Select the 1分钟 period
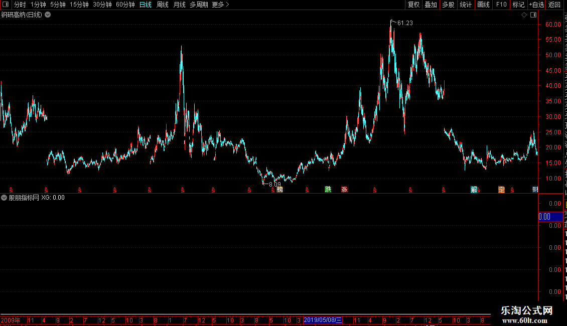The width and height of the screenshot is (567, 326). click(x=38, y=5)
